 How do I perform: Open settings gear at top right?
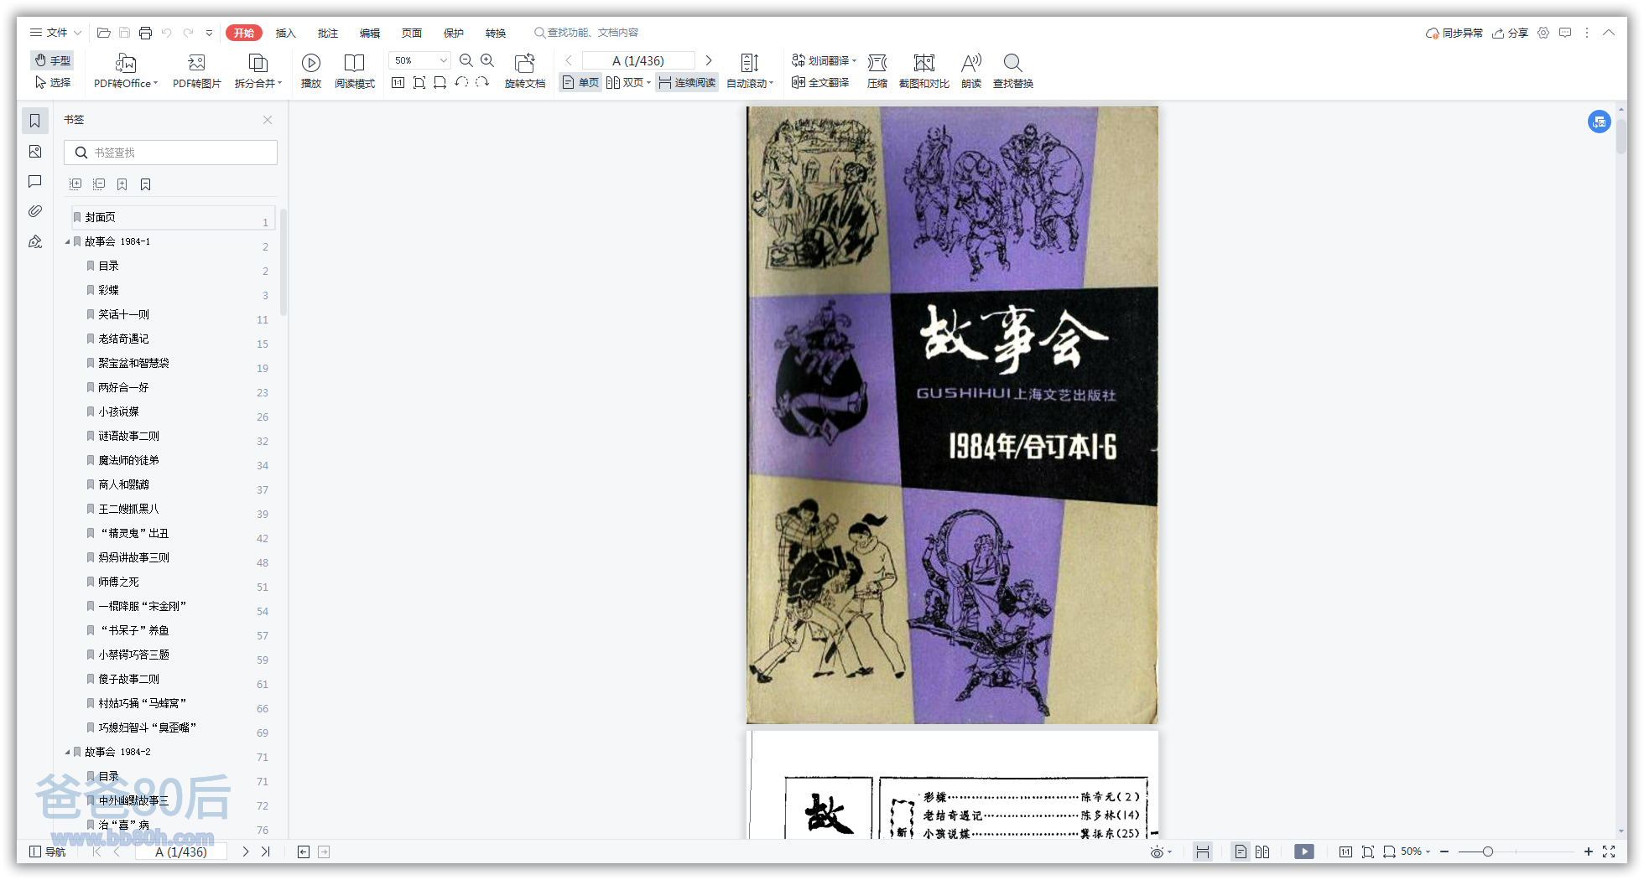pos(1543,33)
